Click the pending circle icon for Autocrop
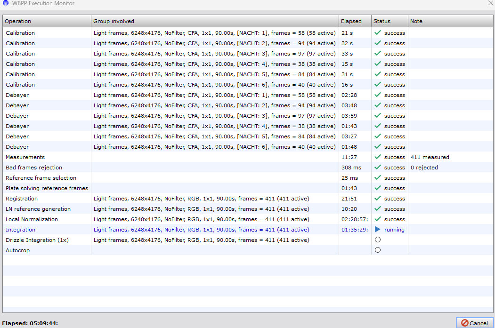This screenshot has width=495, height=328. point(378,250)
